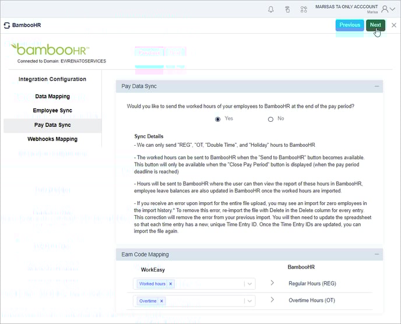The height and width of the screenshot is (324, 401).
Task: Collapse the Earn Code Mapping section
Action: coord(377,254)
